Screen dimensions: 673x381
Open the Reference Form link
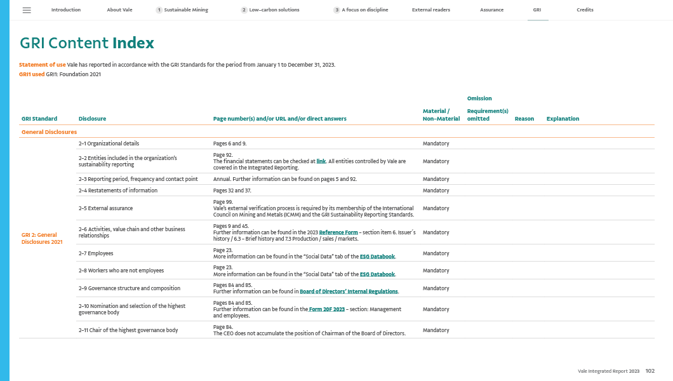click(338, 232)
